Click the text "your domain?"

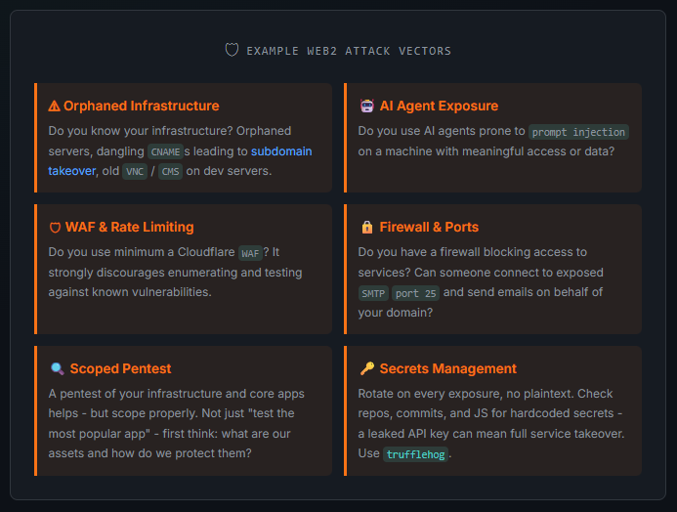pyautogui.click(x=395, y=313)
